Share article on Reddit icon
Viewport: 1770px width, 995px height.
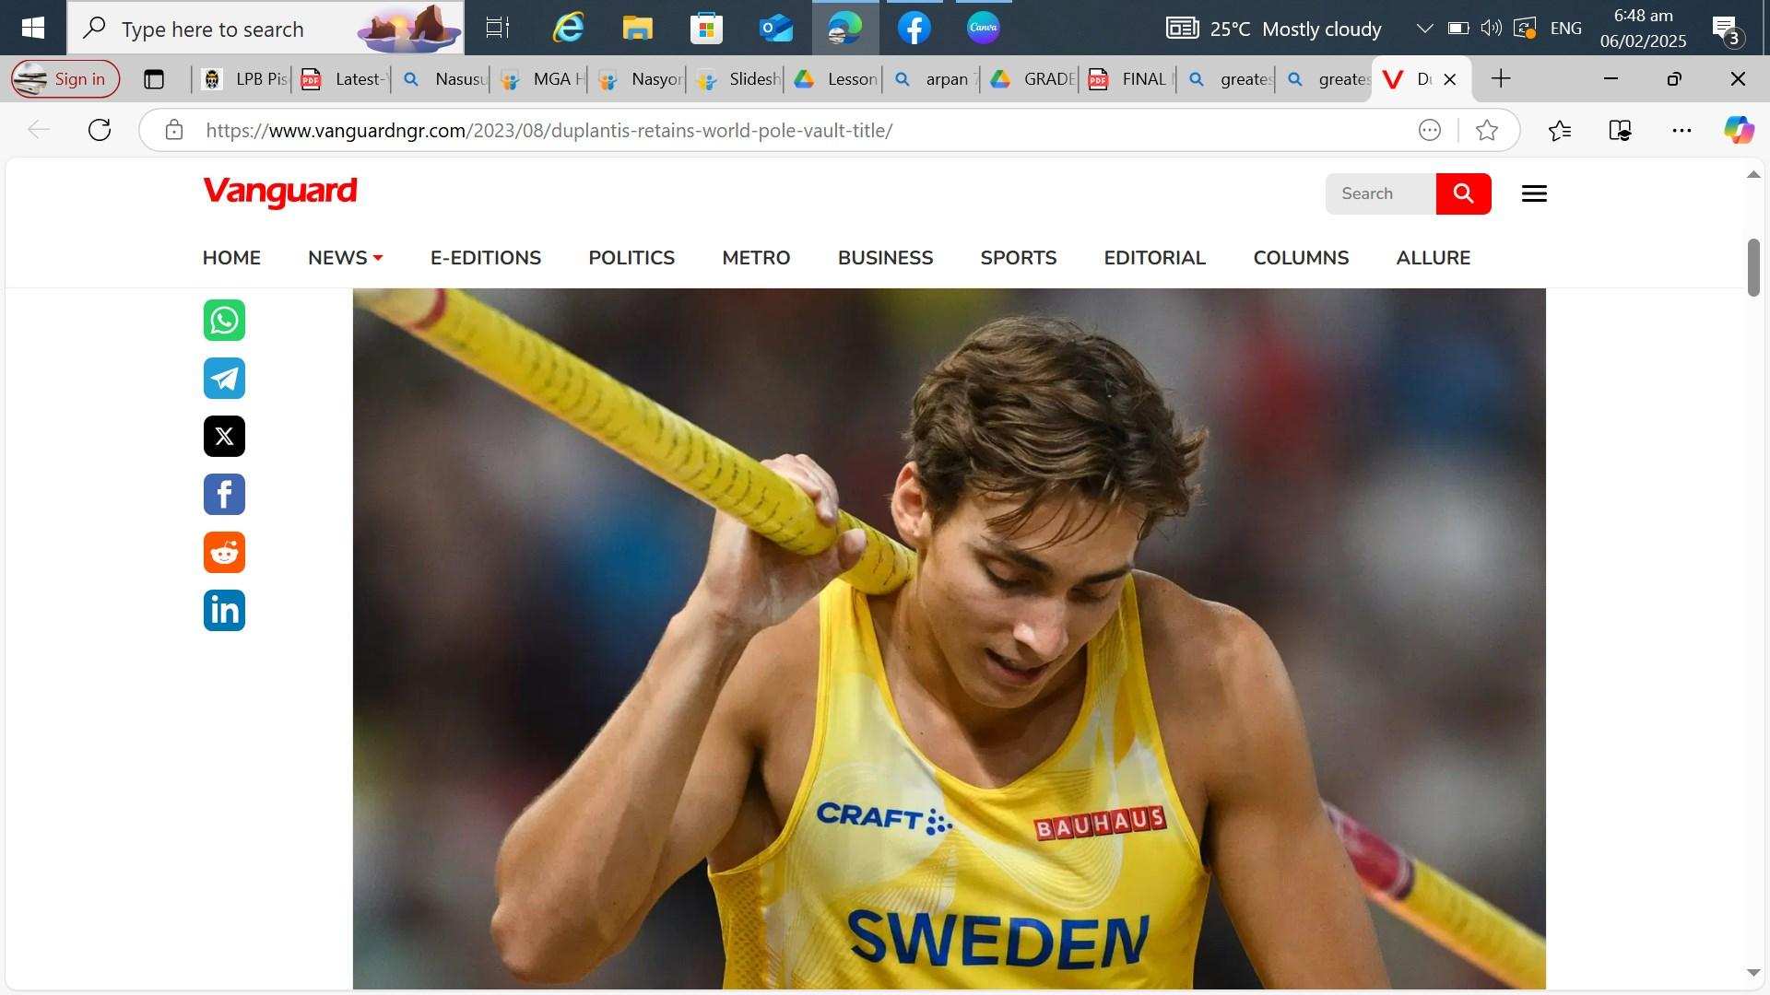point(224,553)
